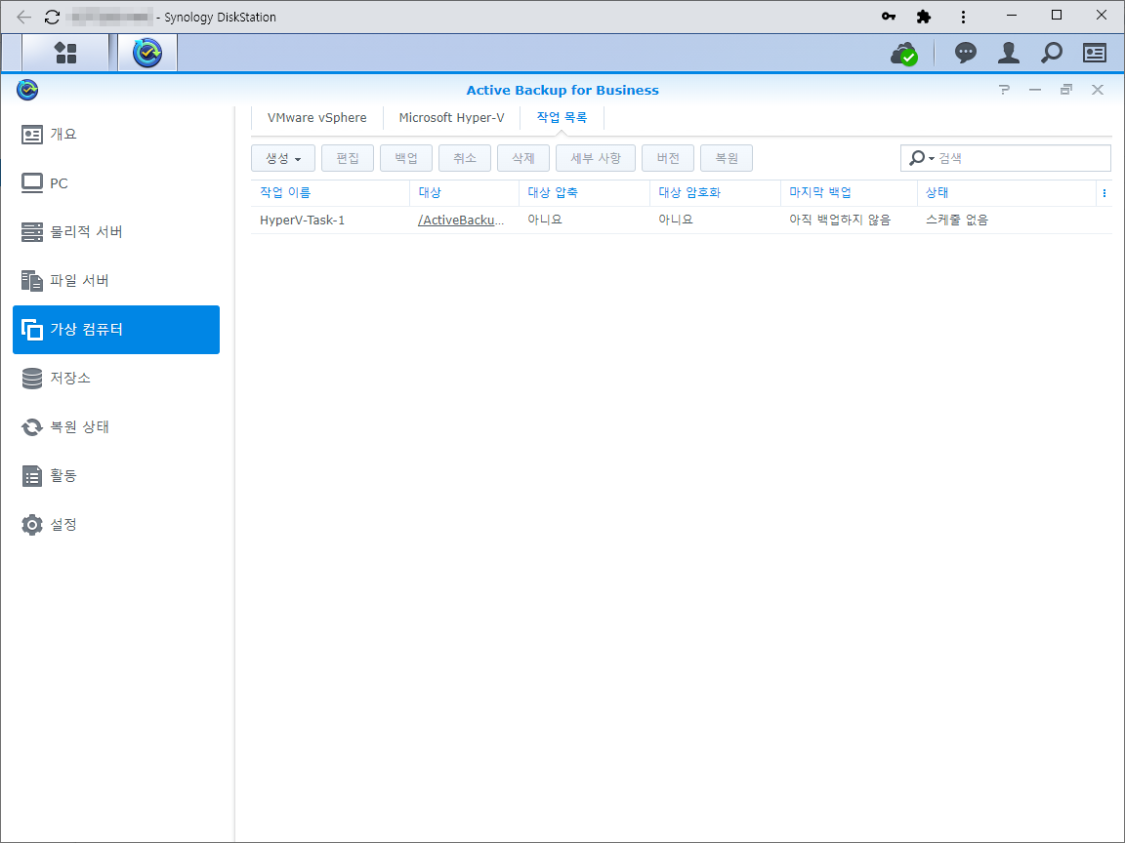Open the 활동 activity section
The image size is (1125, 843).
click(116, 475)
